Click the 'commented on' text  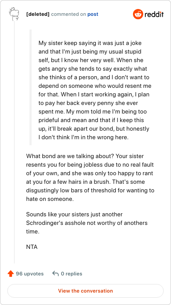point(68,14)
